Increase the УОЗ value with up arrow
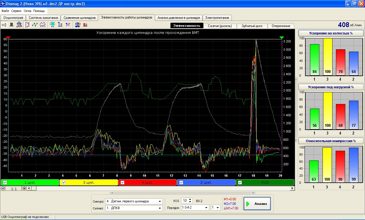Viewport: 365px width, 220px height. (x=190, y=199)
